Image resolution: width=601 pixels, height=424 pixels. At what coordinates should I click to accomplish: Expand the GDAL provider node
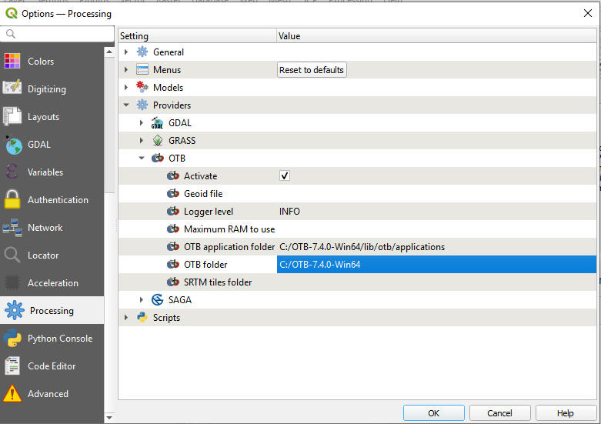coord(142,122)
